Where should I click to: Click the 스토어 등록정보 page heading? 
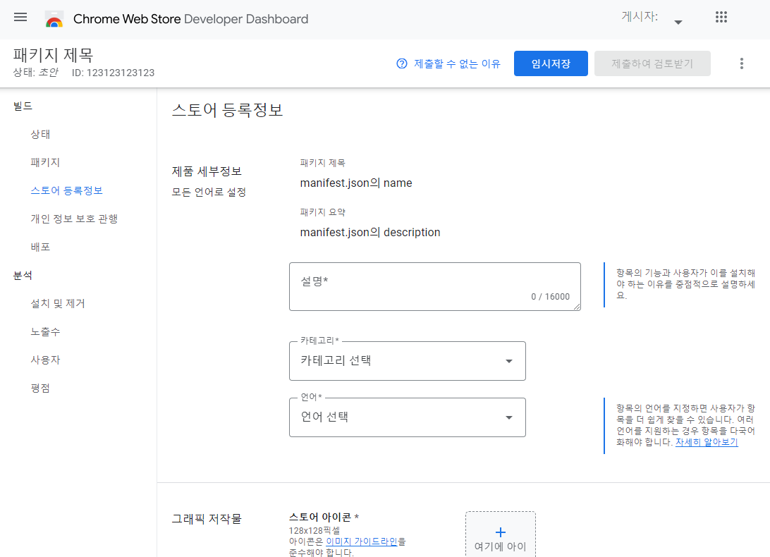[x=227, y=109]
